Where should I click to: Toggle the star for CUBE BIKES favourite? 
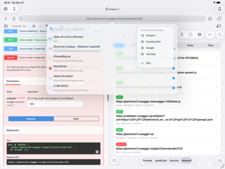(x=174, y=88)
